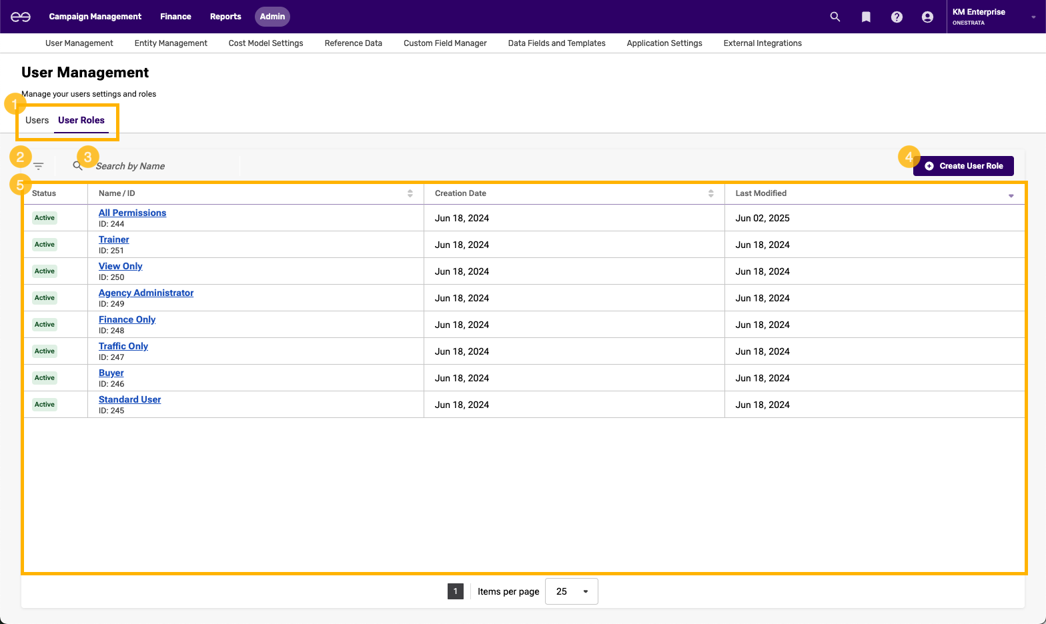Sort by Creation Date column arrows
This screenshot has width=1046, height=624.
pyautogui.click(x=710, y=193)
